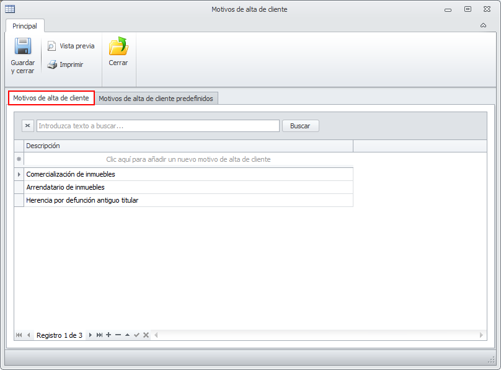
Task: Click the Guardar y cerrar save icon
Action: 23,46
